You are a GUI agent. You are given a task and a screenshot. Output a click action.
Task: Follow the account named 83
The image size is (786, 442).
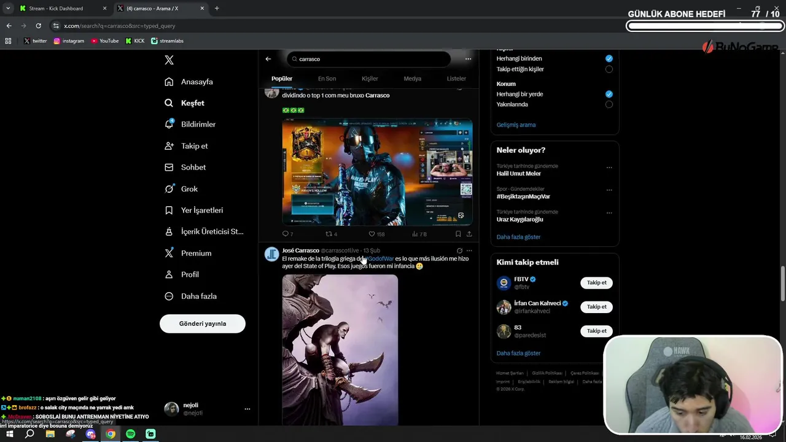click(x=596, y=331)
